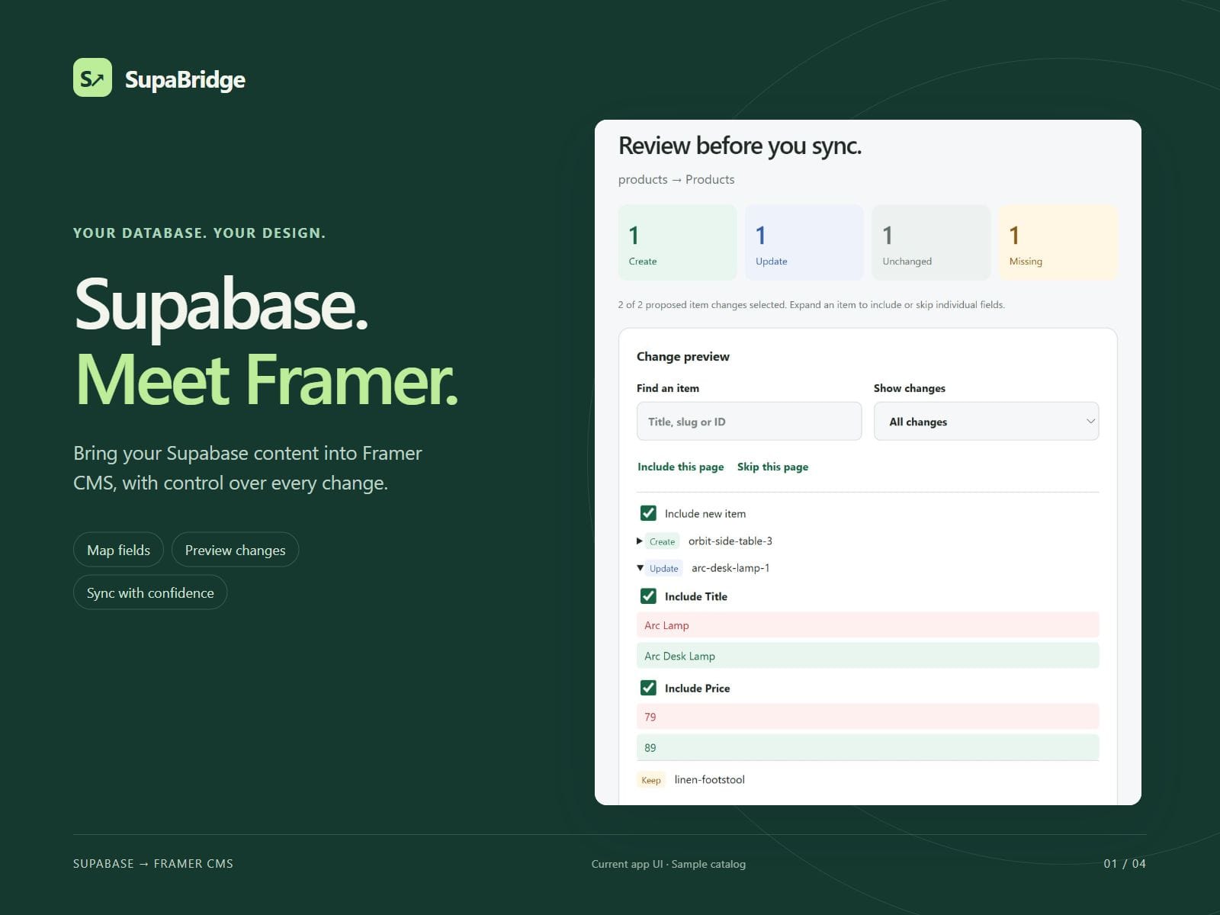1220x915 pixels.
Task: Select the Map fields pill
Action: [118, 550]
